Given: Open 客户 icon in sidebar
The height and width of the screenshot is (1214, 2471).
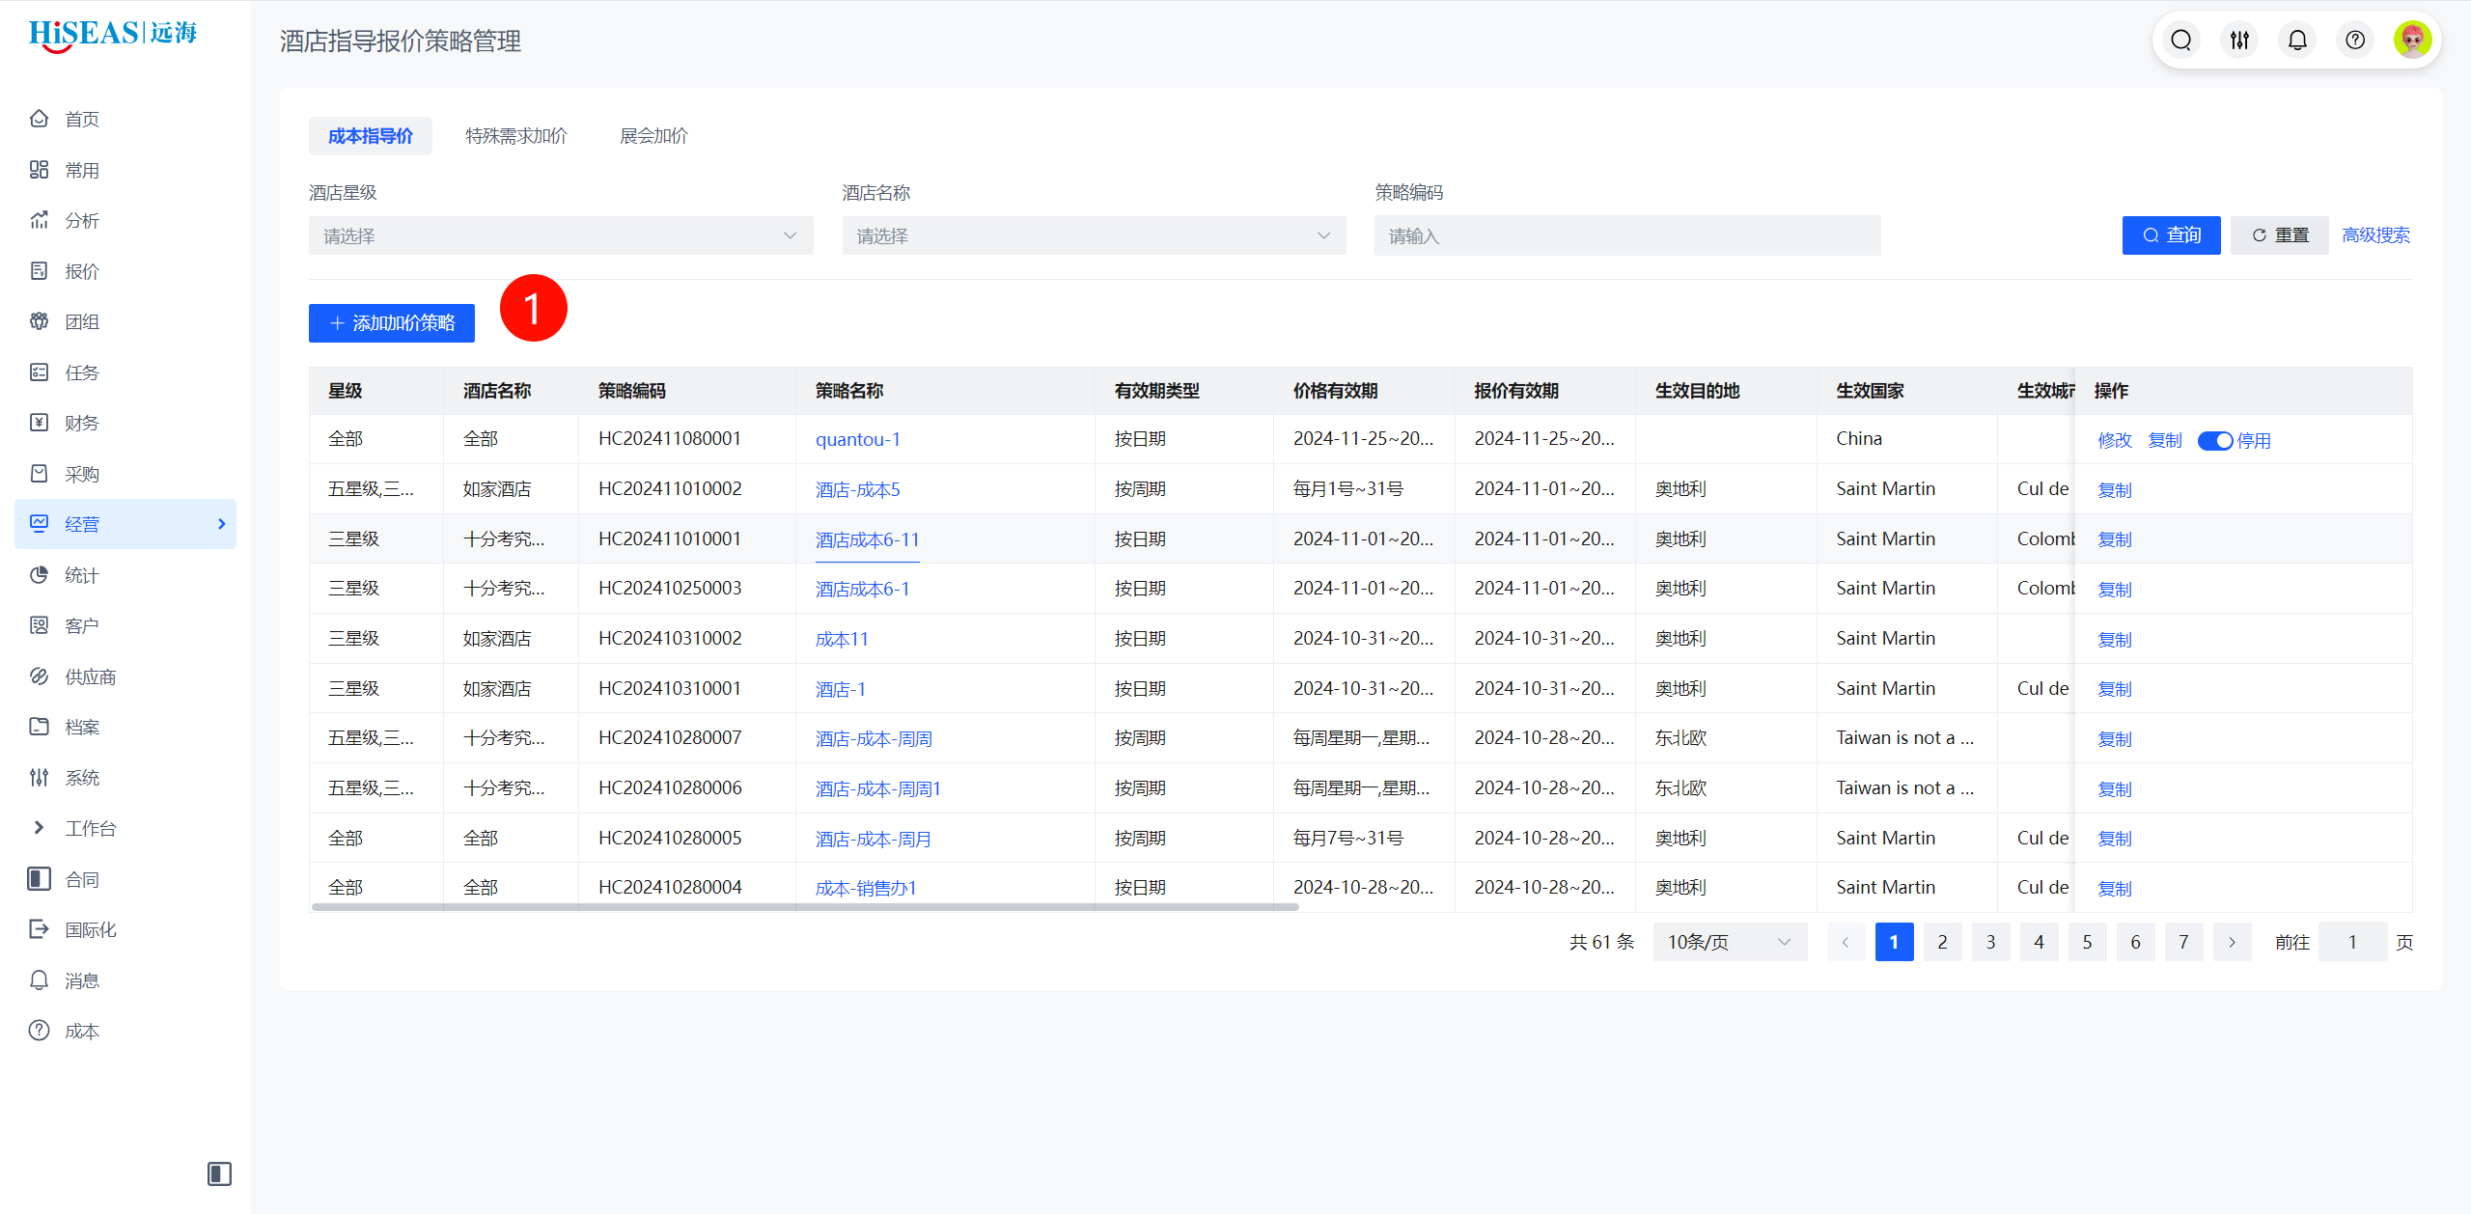Looking at the screenshot, I should [x=39, y=625].
